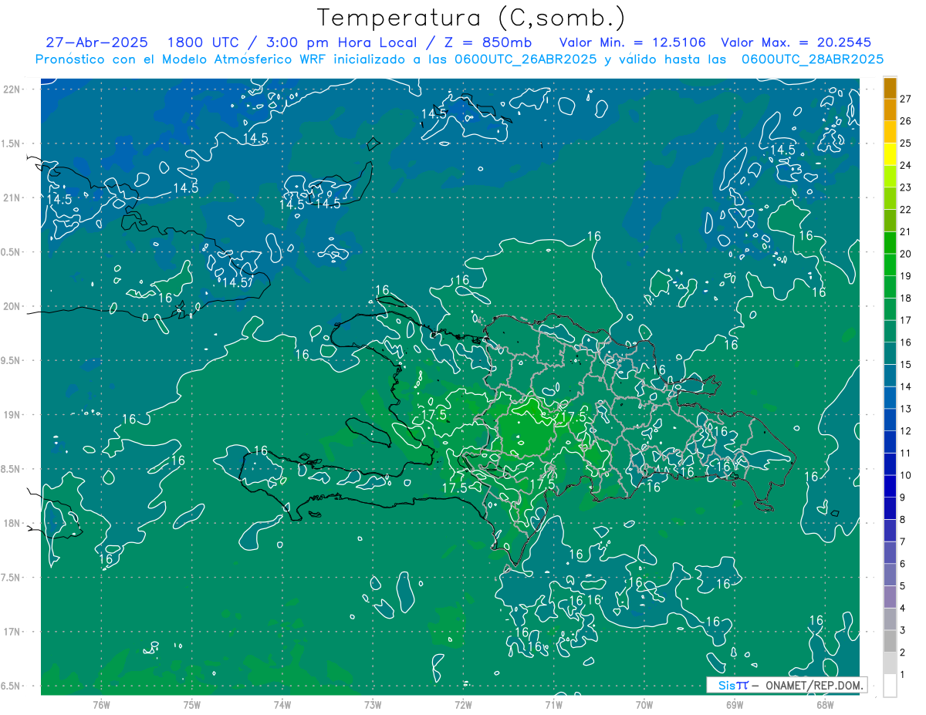
Task: Click the '76W' longitude axis label
Action: [101, 704]
